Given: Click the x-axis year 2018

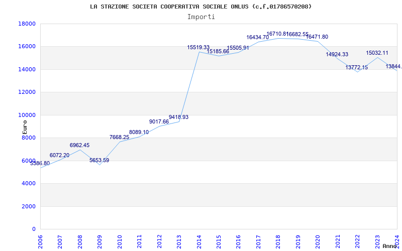Looking at the screenshot, I should (x=278, y=241).
